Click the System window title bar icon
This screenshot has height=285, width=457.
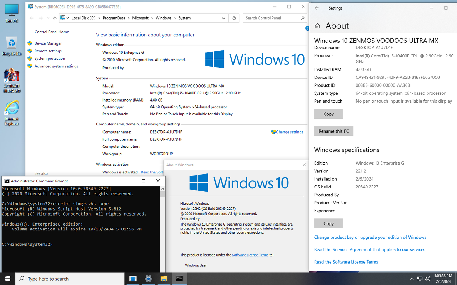(x=31, y=7)
